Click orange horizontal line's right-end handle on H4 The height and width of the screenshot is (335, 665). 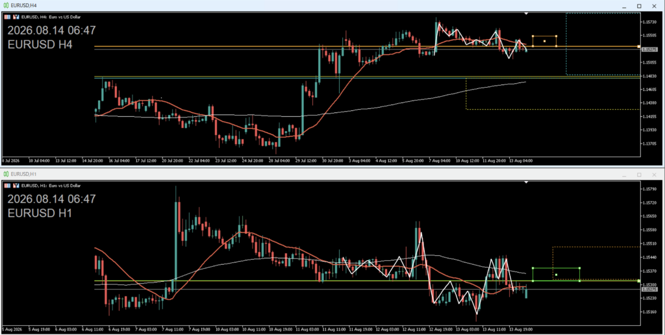tap(639, 46)
